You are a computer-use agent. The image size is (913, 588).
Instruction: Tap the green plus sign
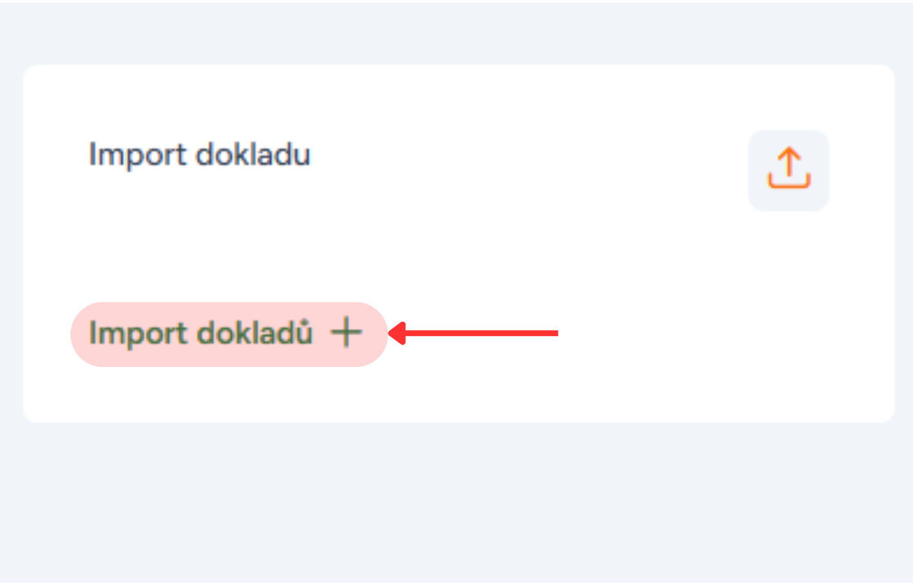point(346,333)
